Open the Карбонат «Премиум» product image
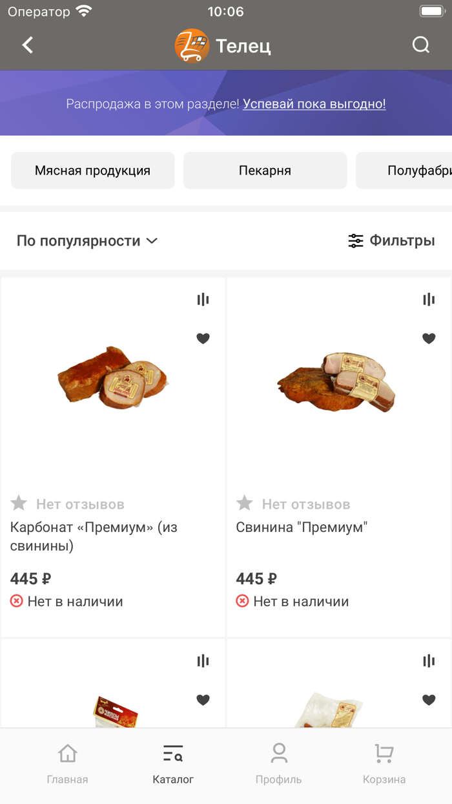The image size is (452, 804). click(x=113, y=378)
